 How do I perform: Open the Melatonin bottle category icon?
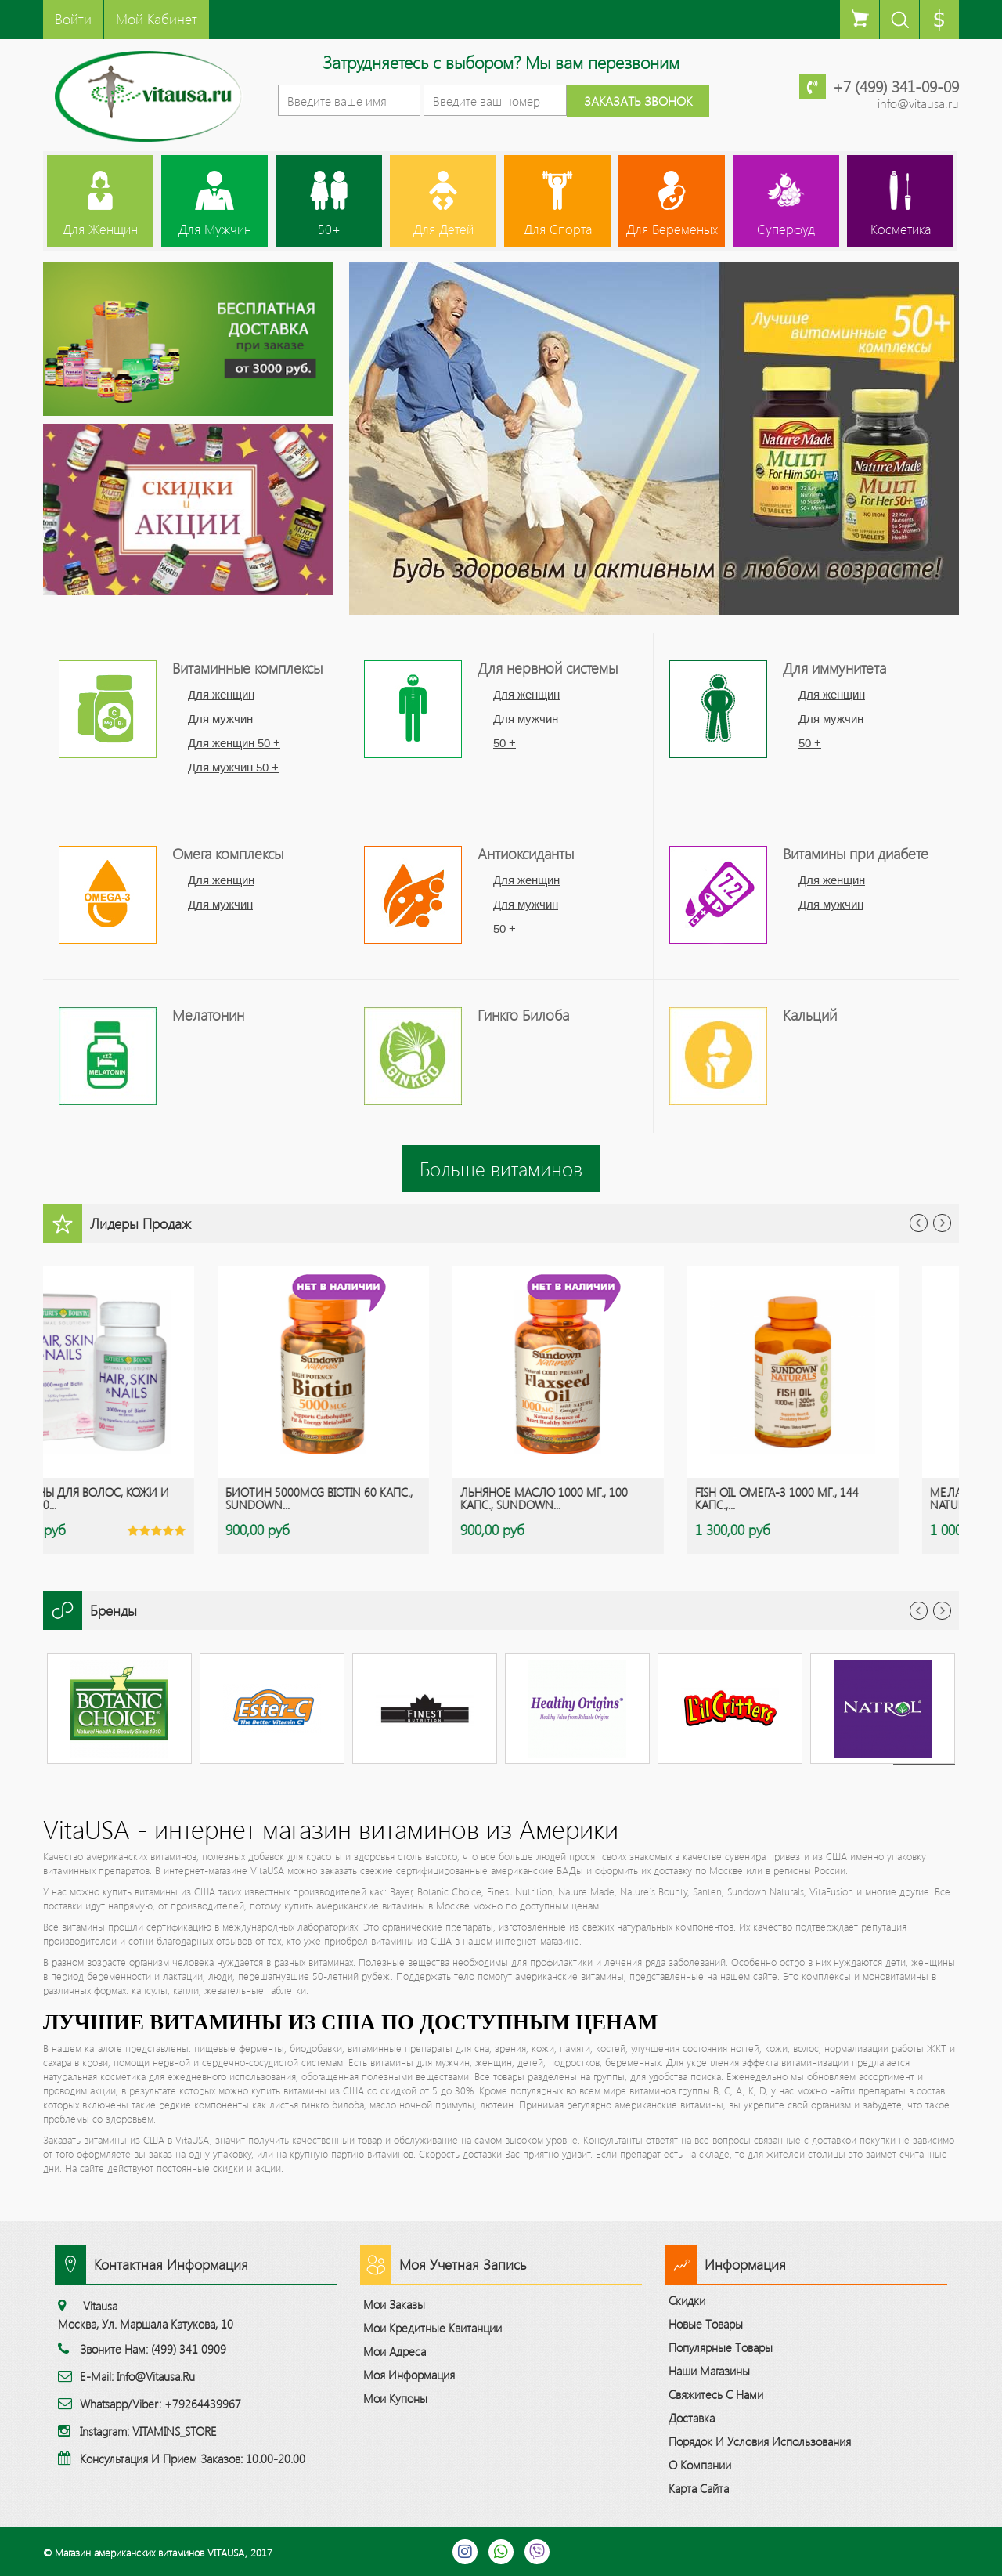point(108,1055)
